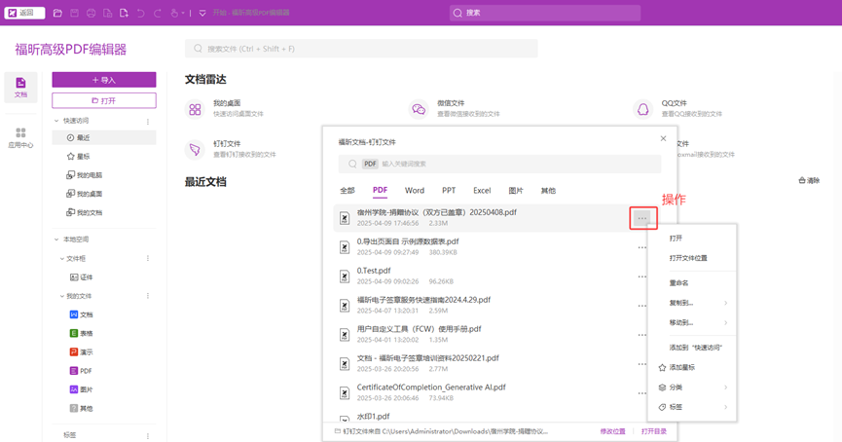Click the 输入关键词搜索 field in the dialog

pyautogui.click(x=499, y=164)
